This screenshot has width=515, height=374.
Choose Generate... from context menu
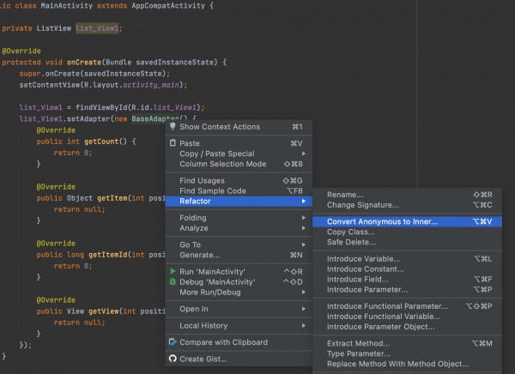[x=239, y=255]
